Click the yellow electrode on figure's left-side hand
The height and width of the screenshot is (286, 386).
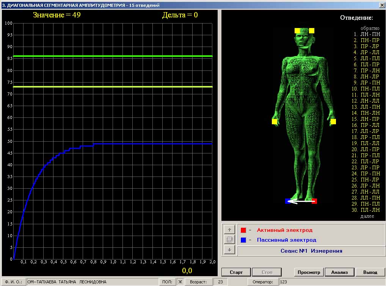[275, 122]
